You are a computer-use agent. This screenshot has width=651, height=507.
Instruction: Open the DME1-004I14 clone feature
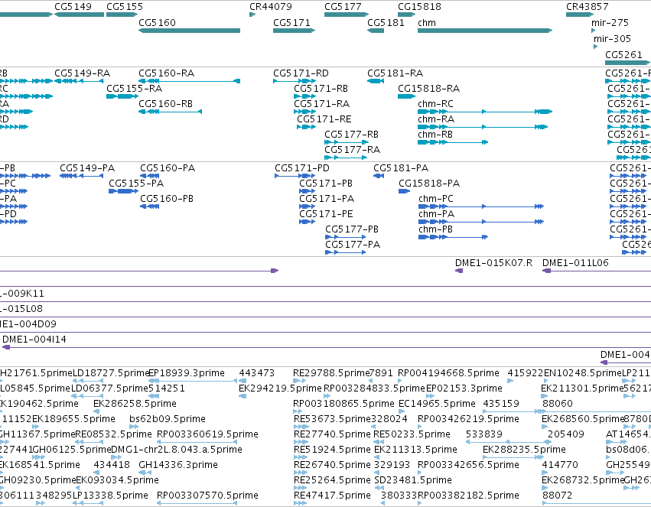click(326, 347)
